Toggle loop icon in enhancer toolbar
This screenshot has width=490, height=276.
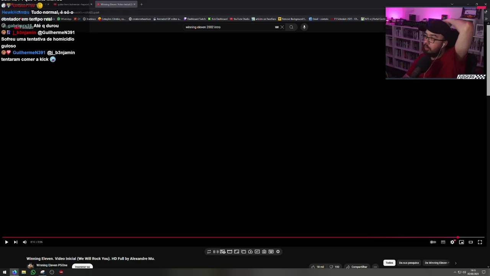(209, 251)
